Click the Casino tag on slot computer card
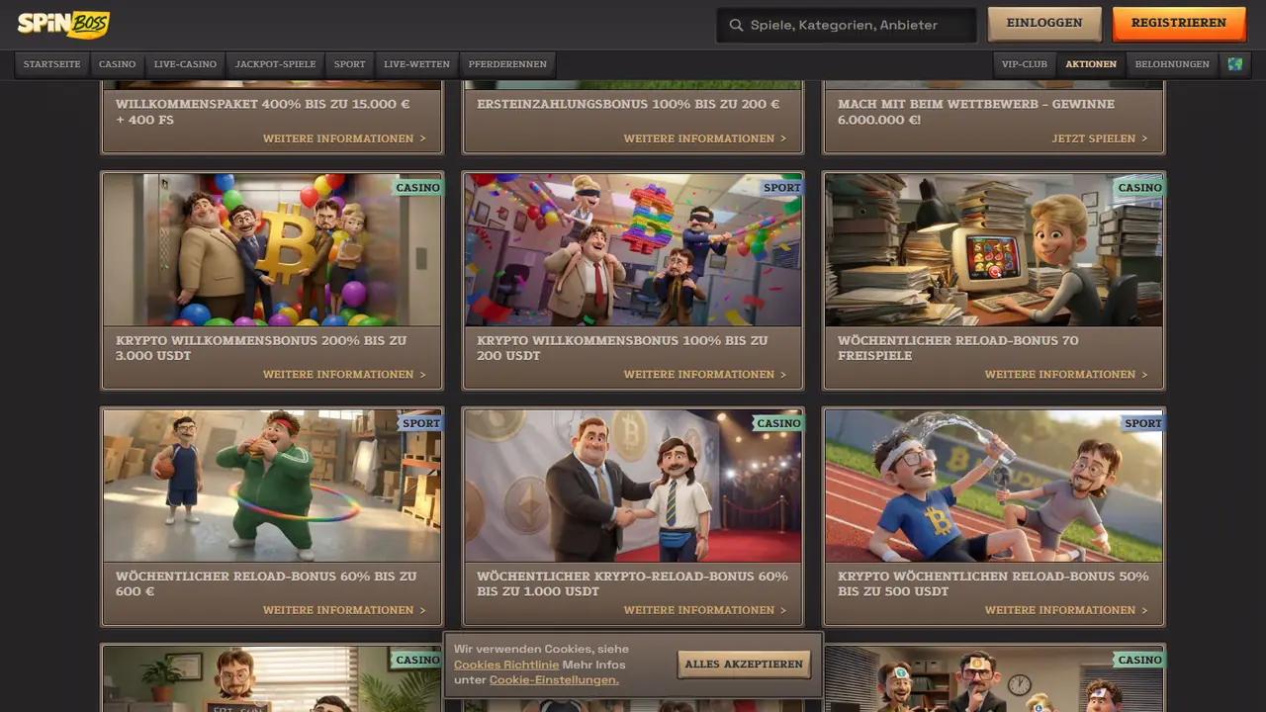 (1139, 187)
